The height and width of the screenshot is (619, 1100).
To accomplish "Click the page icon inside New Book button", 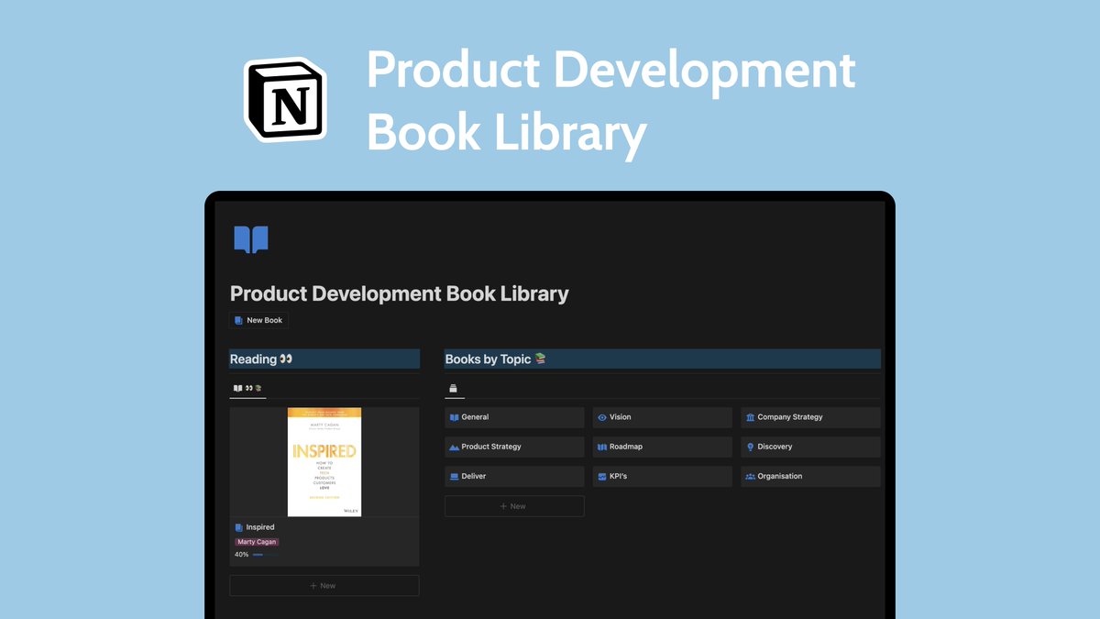I will (238, 320).
